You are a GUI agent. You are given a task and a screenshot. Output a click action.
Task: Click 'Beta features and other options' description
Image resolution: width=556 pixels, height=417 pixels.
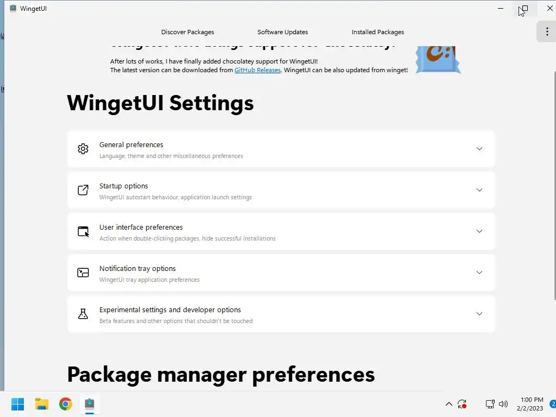pyautogui.click(x=176, y=321)
